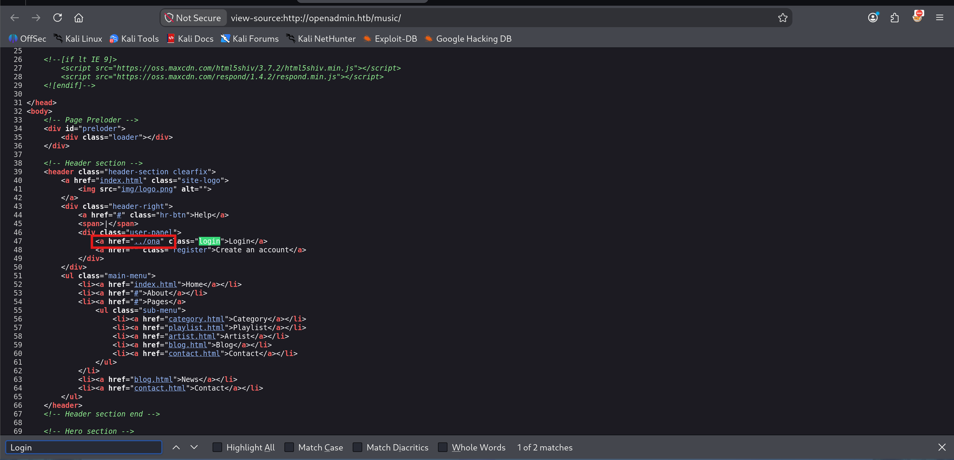Enable Match Diacritics checkbox
This screenshot has height=460, width=954.
point(357,447)
